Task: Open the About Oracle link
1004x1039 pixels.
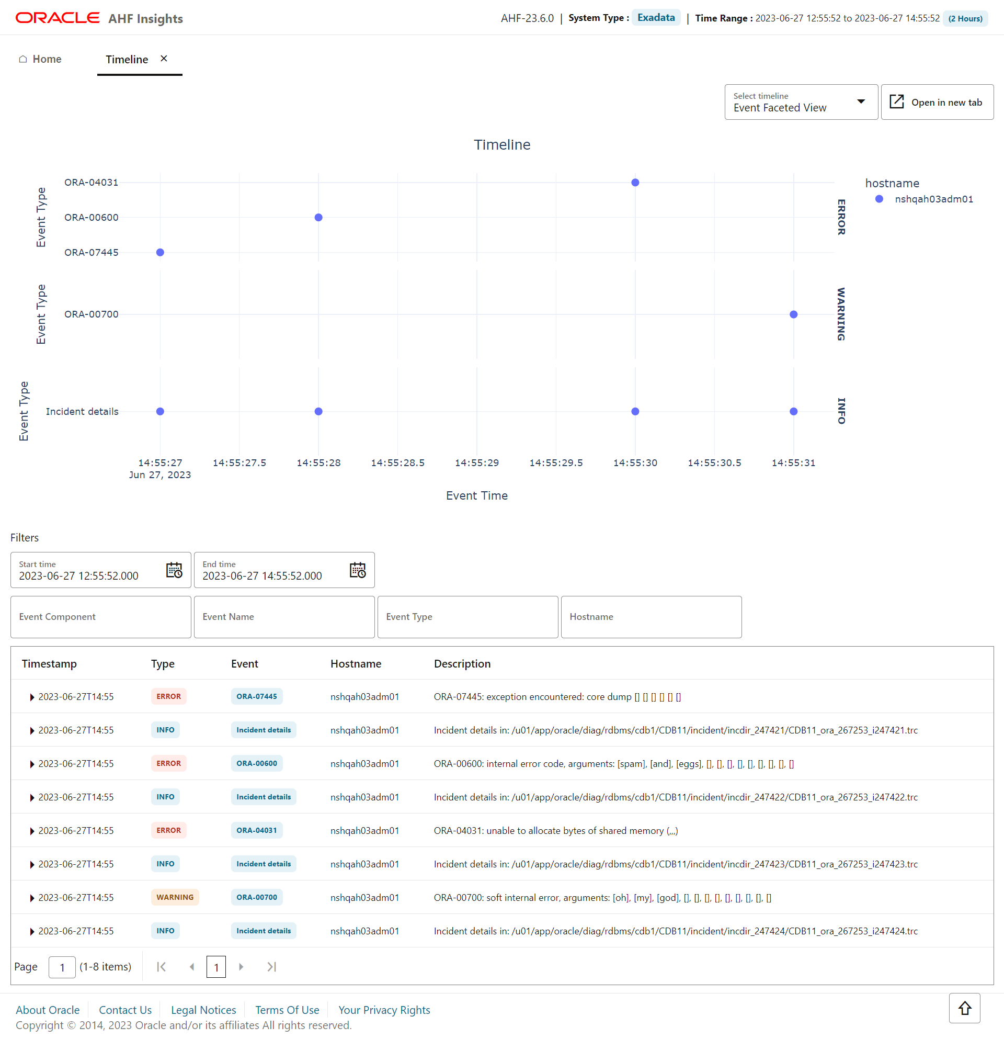Action: (x=48, y=1010)
